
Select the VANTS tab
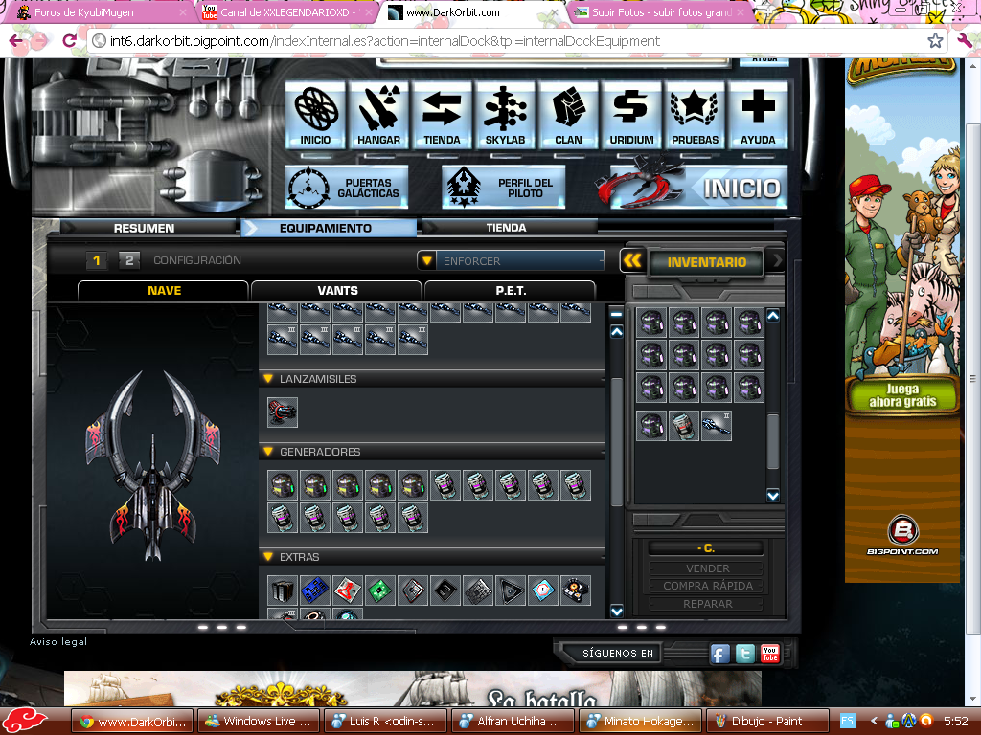(x=337, y=291)
